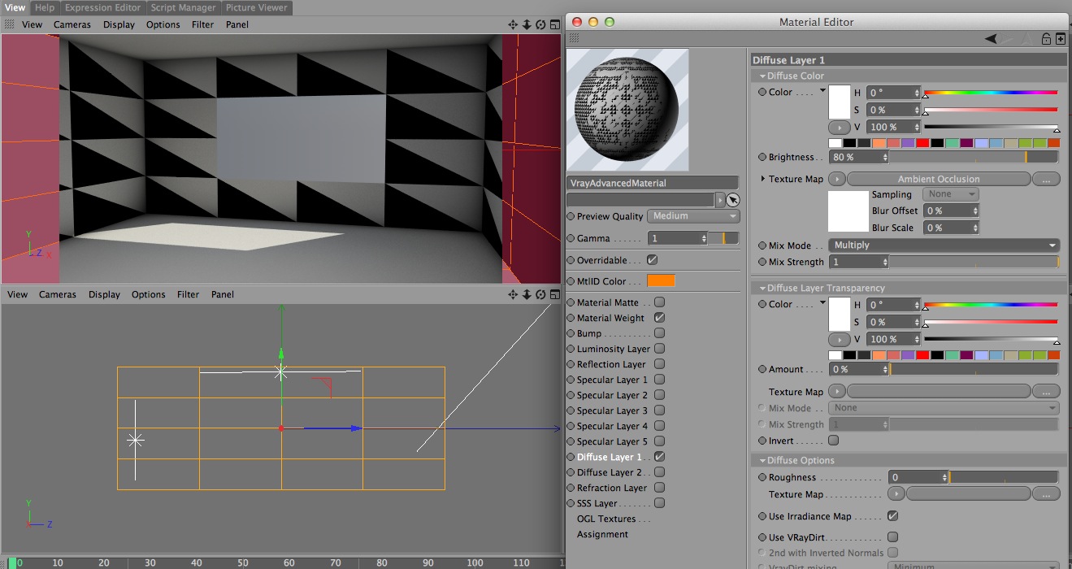Click the grip handle icon of the View panel
The image size is (1072, 569).
tap(9, 24)
